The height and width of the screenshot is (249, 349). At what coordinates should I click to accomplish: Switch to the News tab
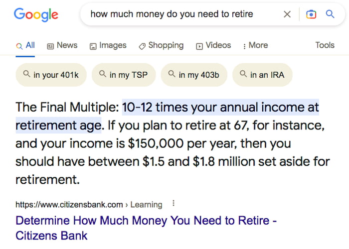pyautogui.click(x=62, y=45)
